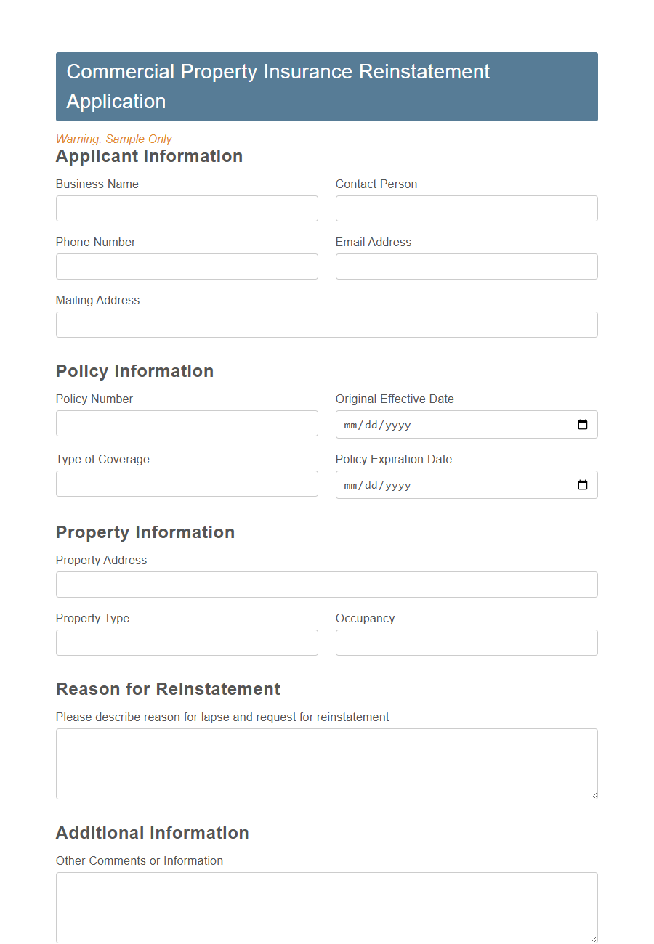Click the Applicant Information section heading

[149, 156]
